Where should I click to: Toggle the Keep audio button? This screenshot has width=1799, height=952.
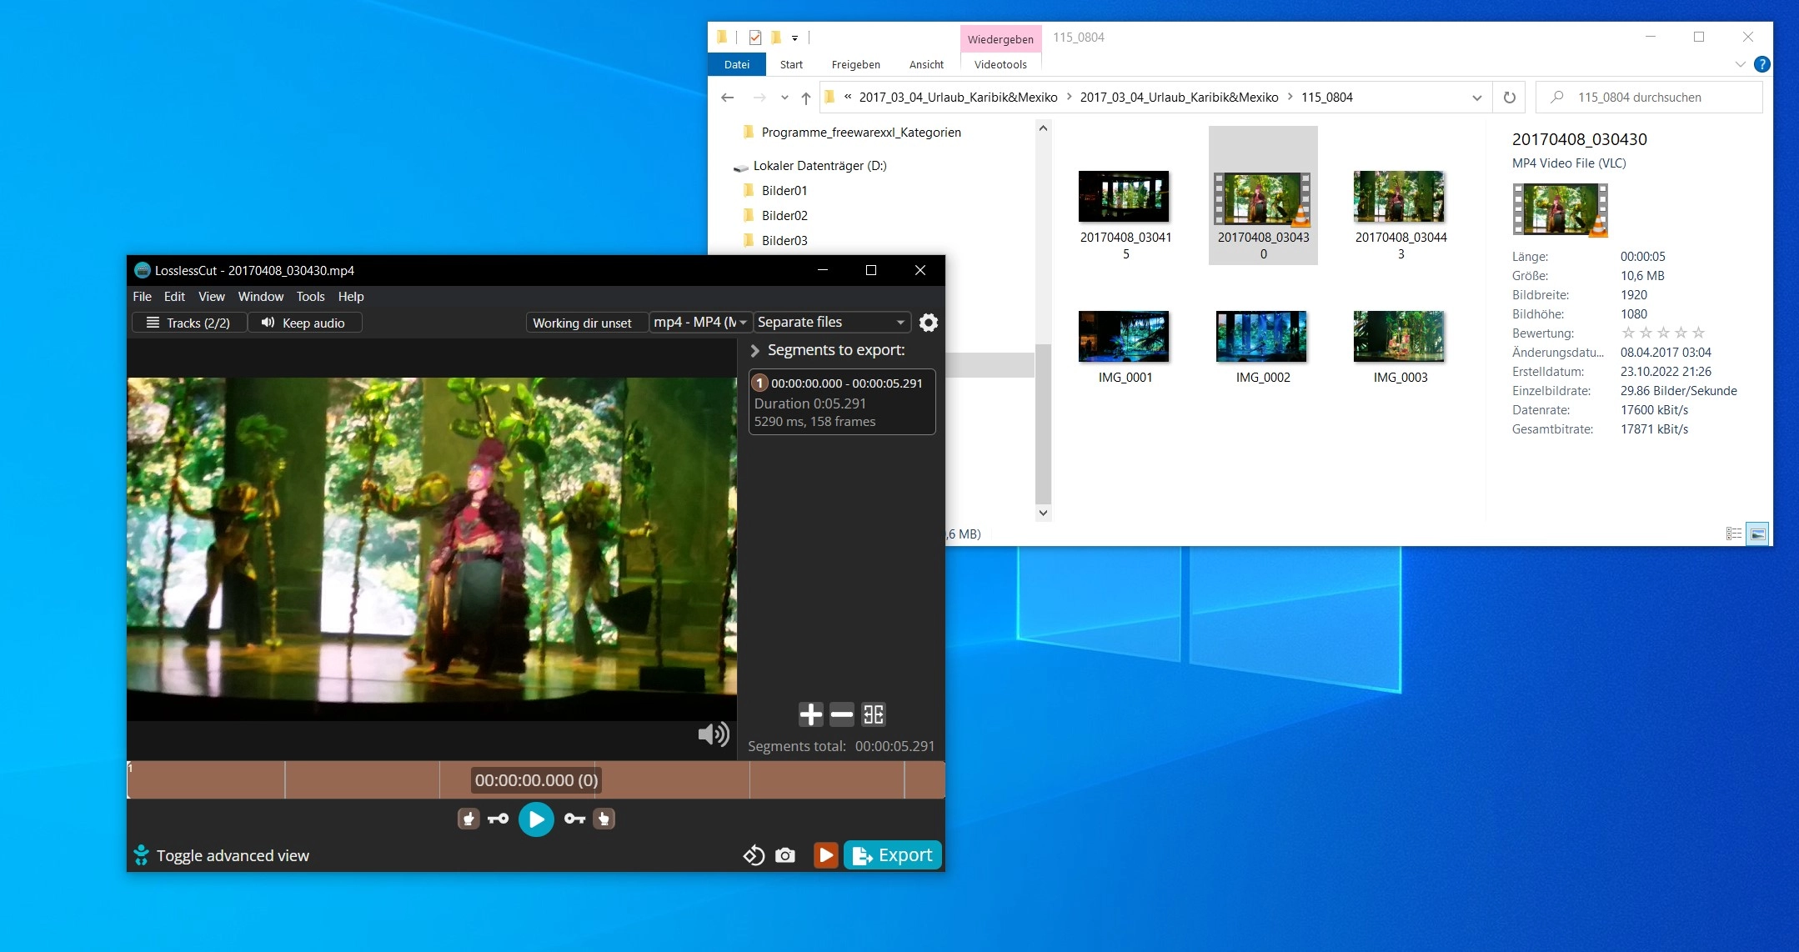point(304,323)
